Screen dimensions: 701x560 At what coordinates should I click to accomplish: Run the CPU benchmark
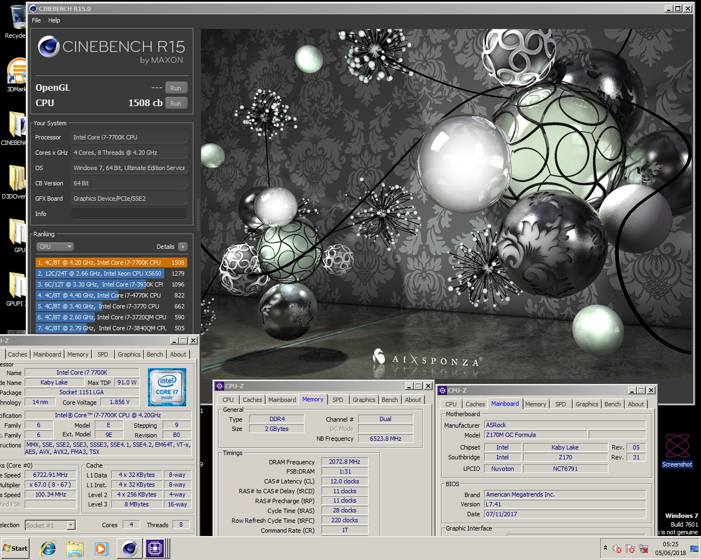[176, 103]
